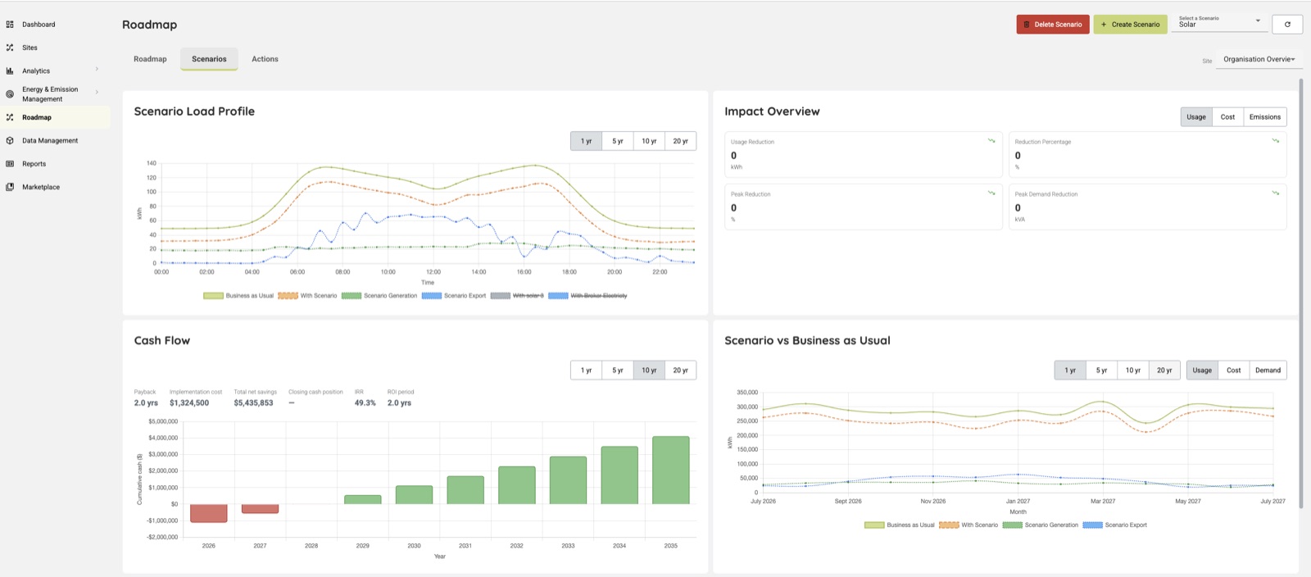Expand Energy & Emission Management chevron
Screen dimensions: 1311x577
point(97,92)
